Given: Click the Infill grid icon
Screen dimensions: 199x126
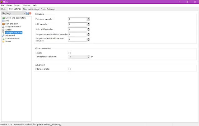Looking at the screenshot, I should (3, 21).
